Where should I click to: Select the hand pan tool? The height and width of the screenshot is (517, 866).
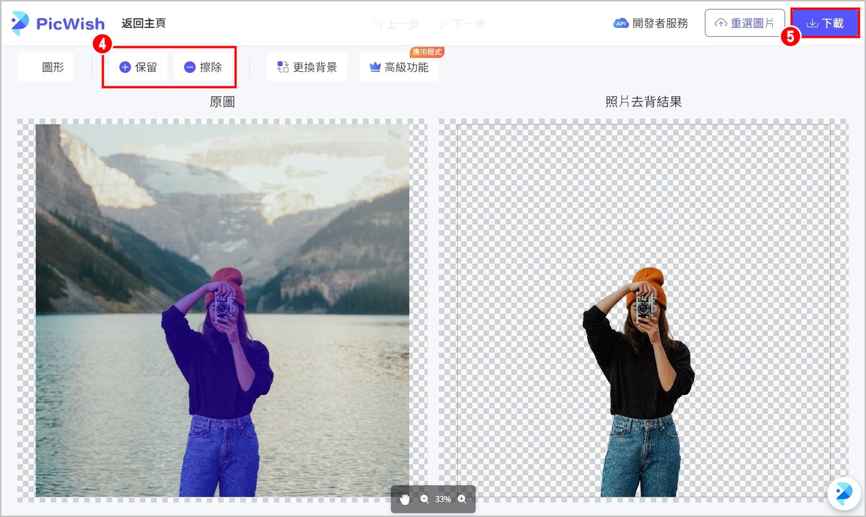point(405,499)
